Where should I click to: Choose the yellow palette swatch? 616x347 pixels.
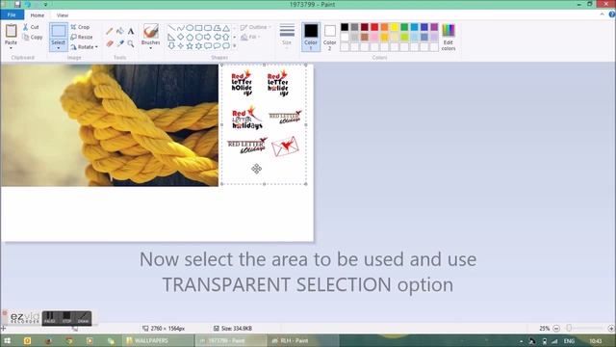[x=394, y=27]
